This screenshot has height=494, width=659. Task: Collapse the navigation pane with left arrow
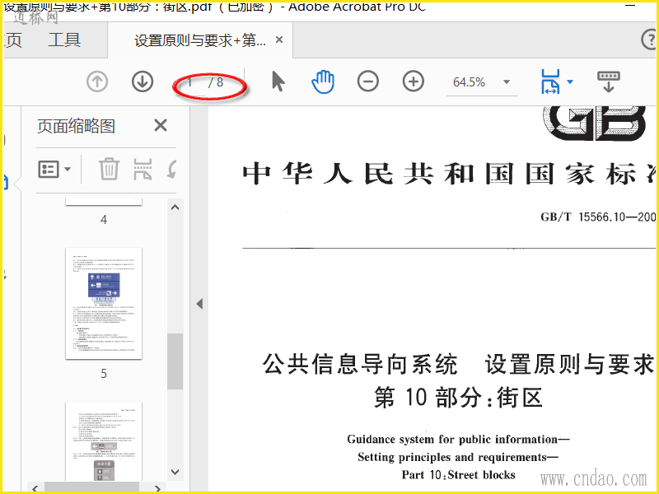pos(199,304)
